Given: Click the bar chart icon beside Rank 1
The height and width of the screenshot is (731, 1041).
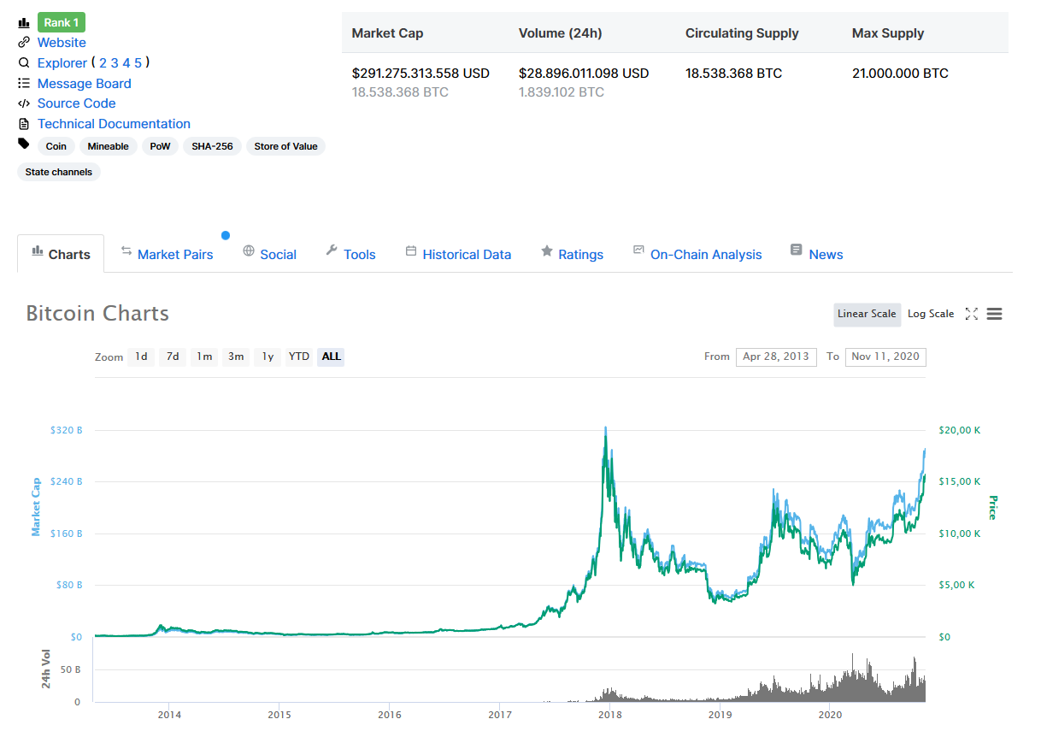Looking at the screenshot, I should pos(24,23).
